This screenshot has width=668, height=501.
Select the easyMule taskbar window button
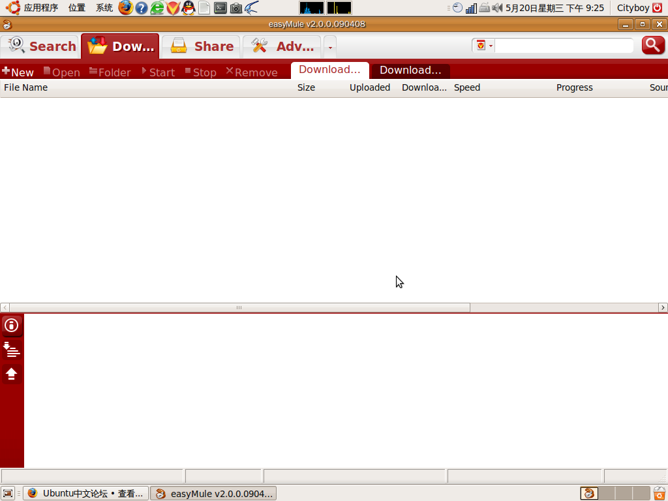[213, 493]
